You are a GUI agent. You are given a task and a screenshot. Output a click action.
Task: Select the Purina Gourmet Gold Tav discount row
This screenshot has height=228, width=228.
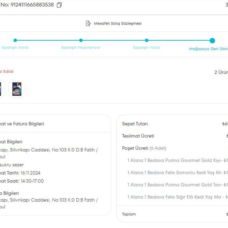click(175, 185)
